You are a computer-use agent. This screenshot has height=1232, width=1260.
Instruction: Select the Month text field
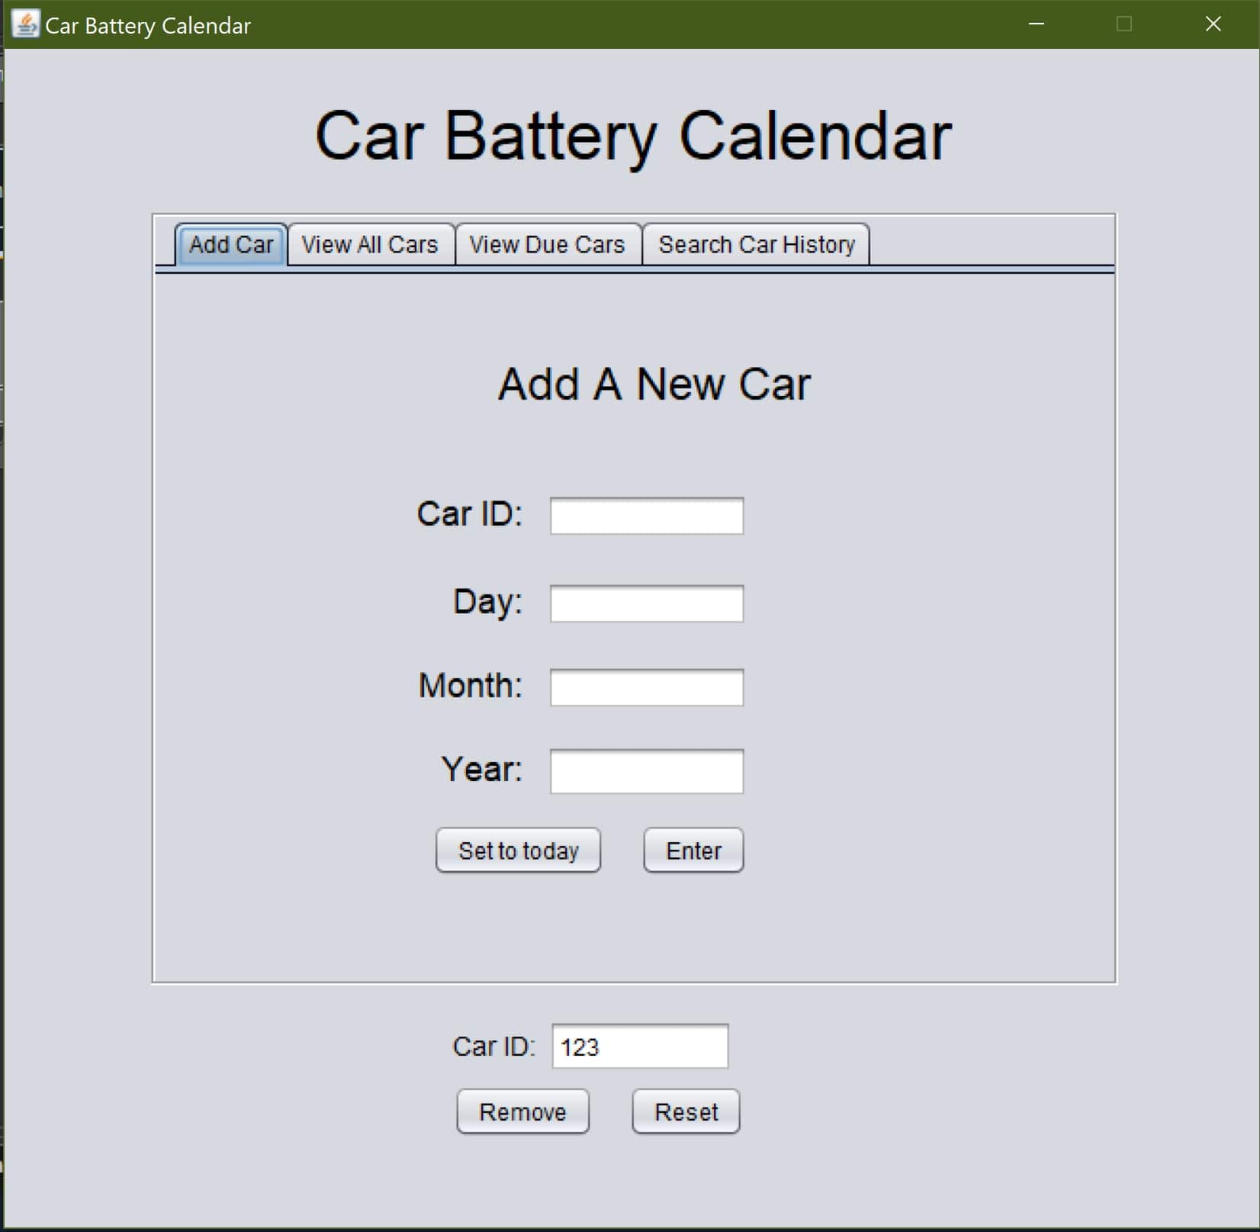click(x=647, y=687)
